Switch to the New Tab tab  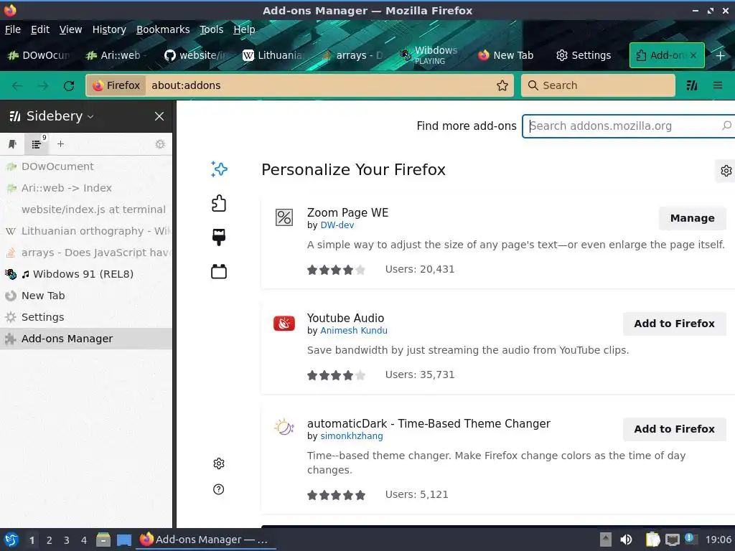point(506,55)
